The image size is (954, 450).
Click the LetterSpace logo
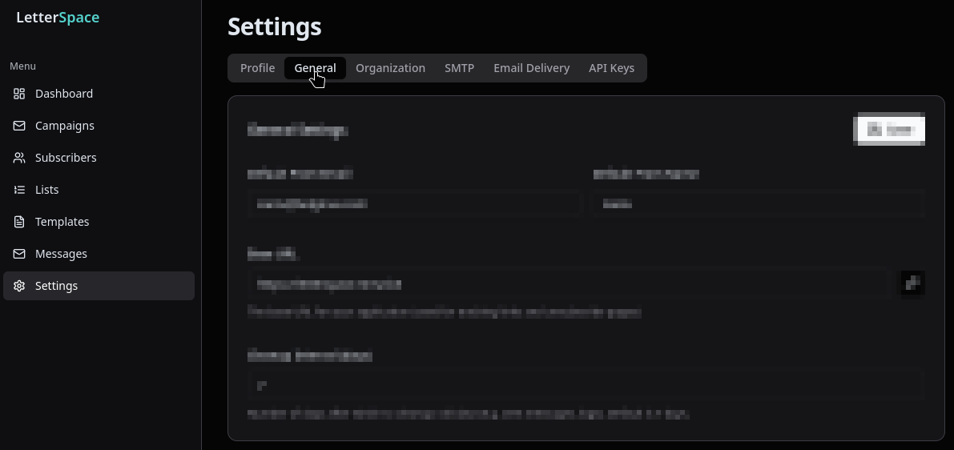[x=58, y=18]
